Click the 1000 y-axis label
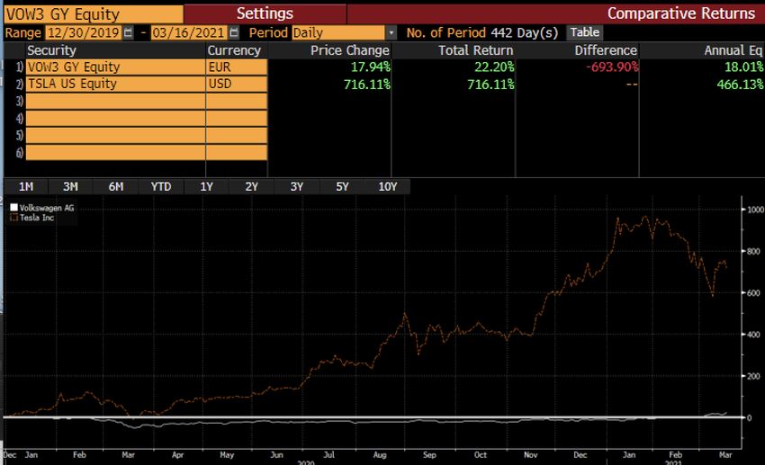Image resolution: width=765 pixels, height=465 pixels. coord(756,210)
